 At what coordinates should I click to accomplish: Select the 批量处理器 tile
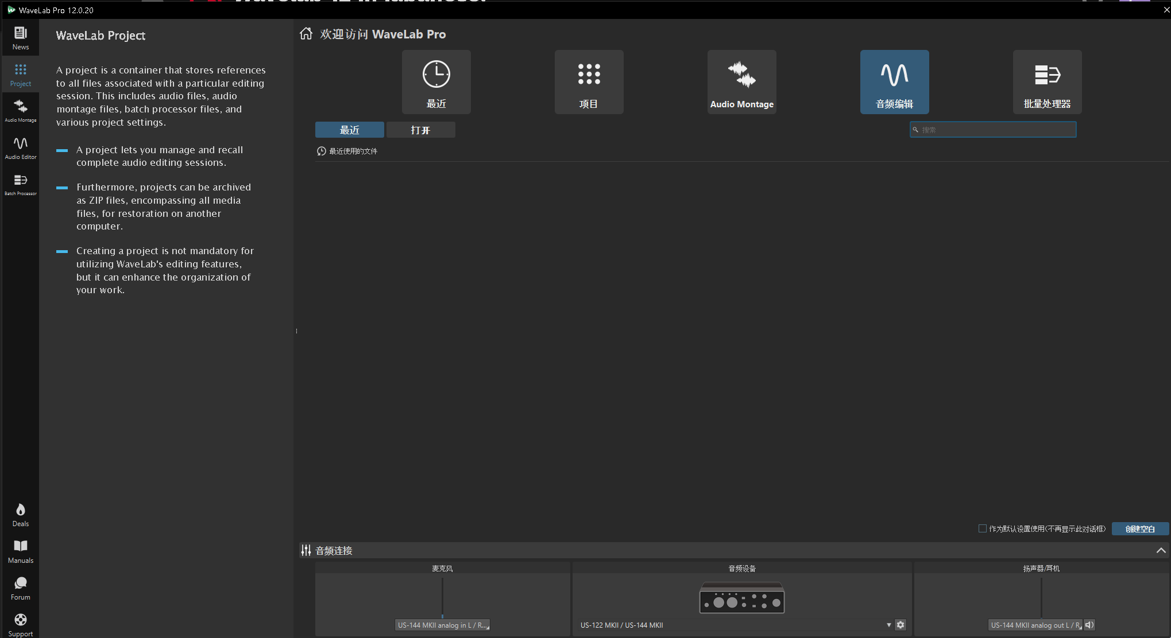pos(1047,82)
